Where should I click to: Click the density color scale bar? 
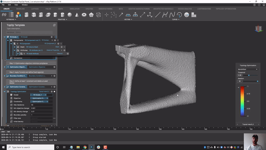tap(242, 101)
